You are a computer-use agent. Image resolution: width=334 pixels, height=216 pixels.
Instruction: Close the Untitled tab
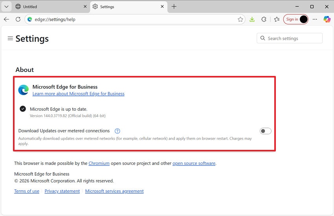85,7
